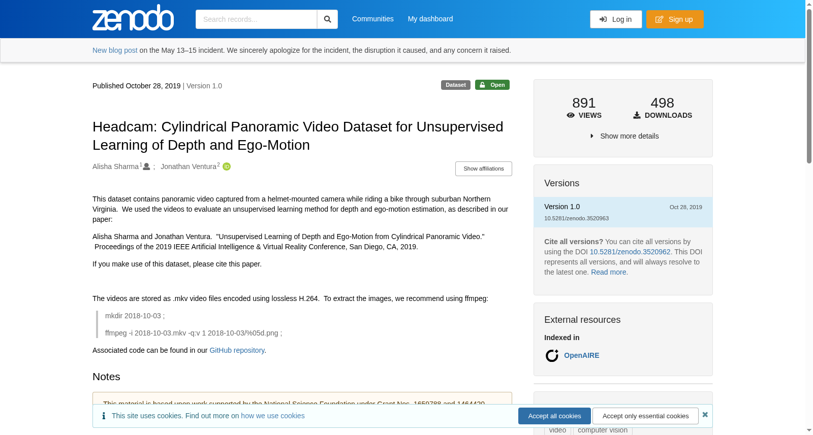Image resolution: width=813 pixels, height=435 pixels.
Task: Click the dataset title heading
Action: (x=298, y=136)
